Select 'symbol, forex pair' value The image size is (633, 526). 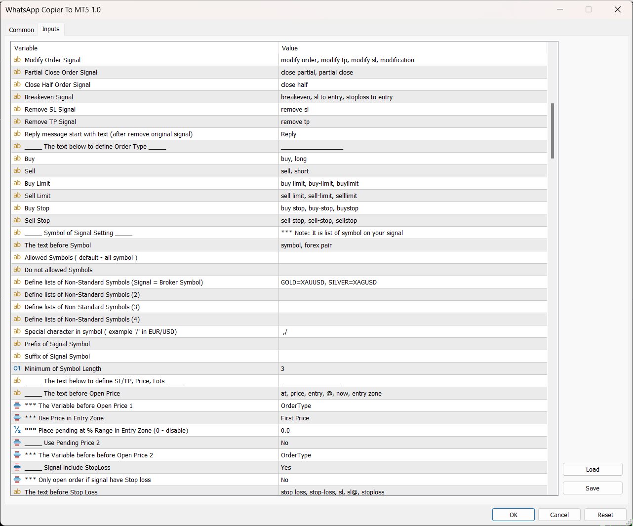click(306, 245)
